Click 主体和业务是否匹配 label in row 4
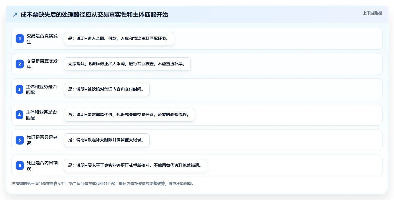The image size is (394, 200). [x=42, y=115]
